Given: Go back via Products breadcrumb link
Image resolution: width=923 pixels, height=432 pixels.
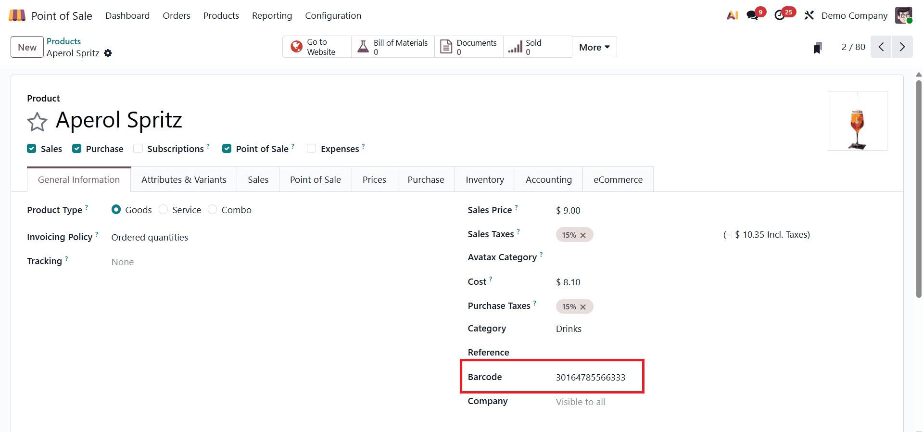Looking at the screenshot, I should tap(63, 41).
